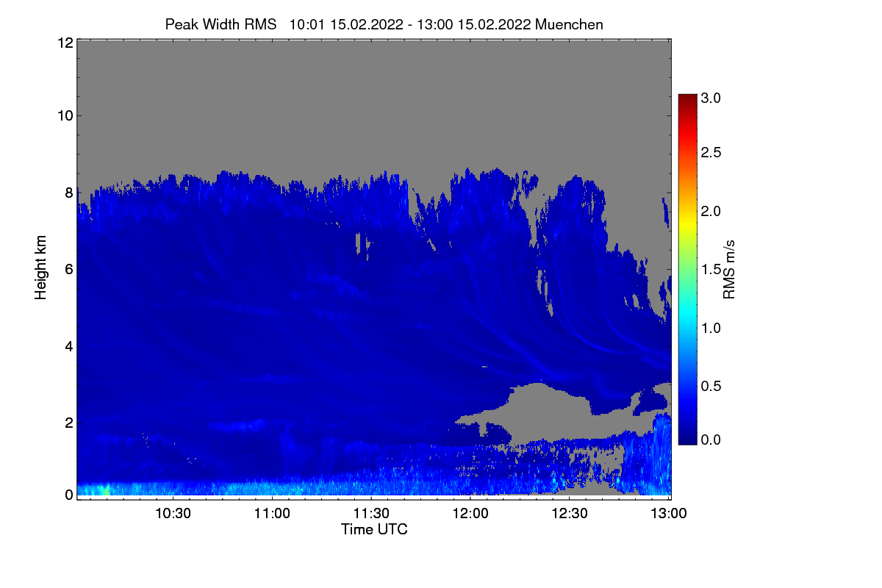Click the height axis tick label 10
This screenshot has height=588, width=882.
[x=64, y=115]
